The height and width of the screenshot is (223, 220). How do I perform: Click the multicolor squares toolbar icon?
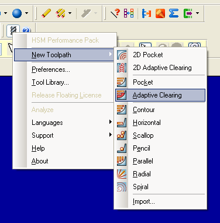[x=129, y=13]
